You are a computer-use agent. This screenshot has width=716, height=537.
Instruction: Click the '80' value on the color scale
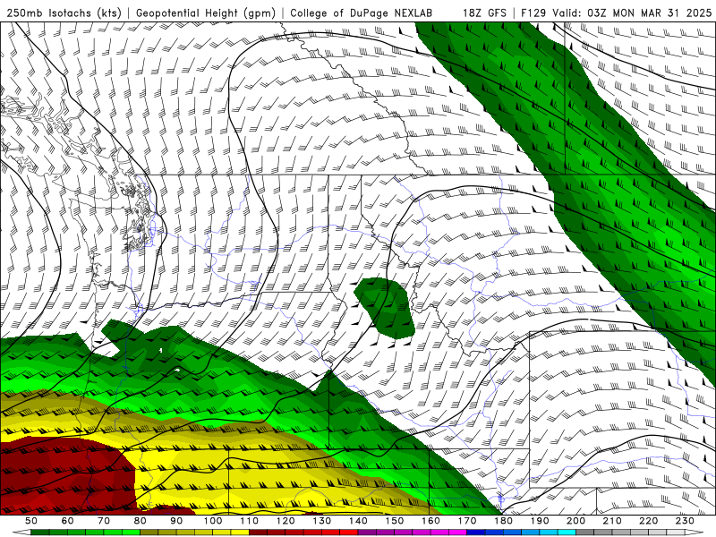(x=141, y=521)
